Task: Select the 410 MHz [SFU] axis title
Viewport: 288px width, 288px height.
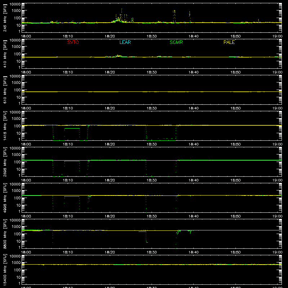Action: (x=5, y=54)
